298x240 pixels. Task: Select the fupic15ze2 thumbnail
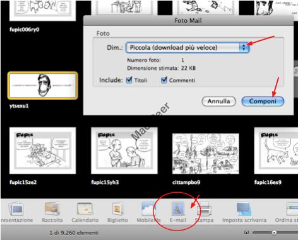pyautogui.click(x=42, y=151)
